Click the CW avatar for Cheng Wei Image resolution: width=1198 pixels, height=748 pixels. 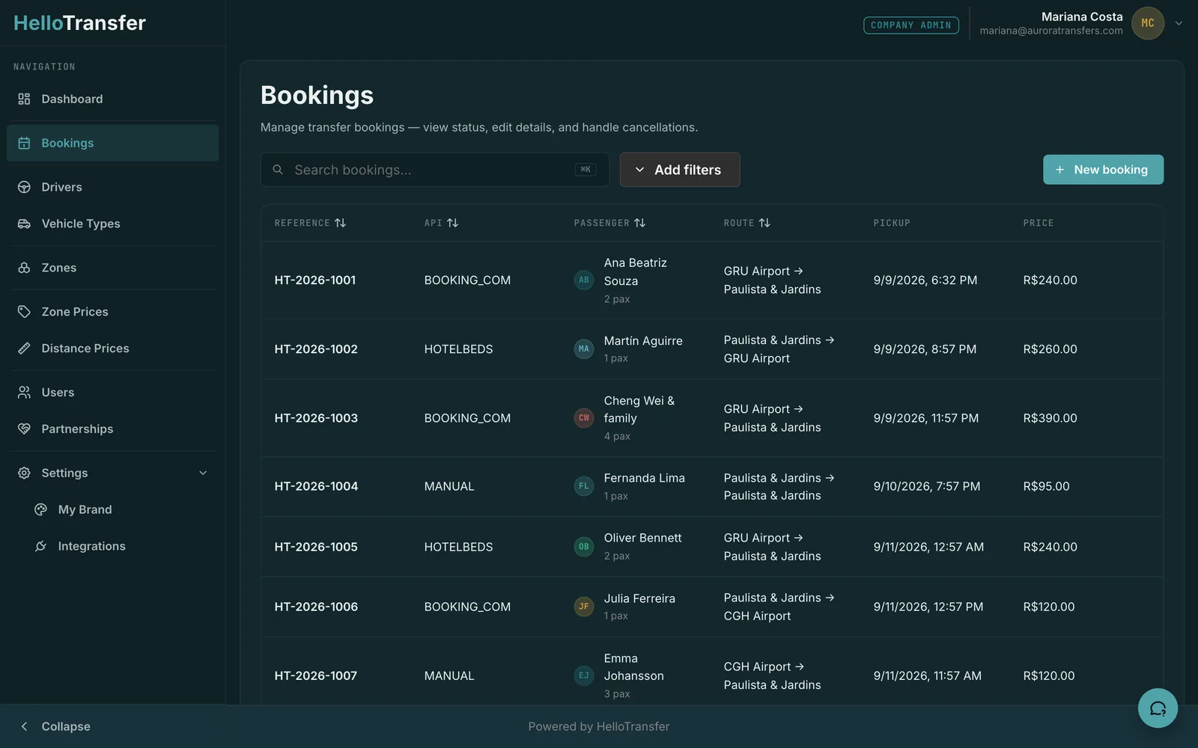tap(584, 418)
